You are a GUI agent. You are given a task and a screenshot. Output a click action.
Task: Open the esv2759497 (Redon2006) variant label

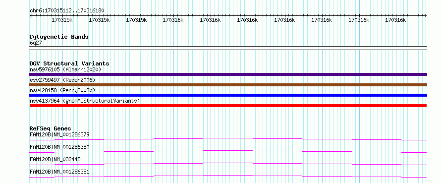tap(62, 80)
